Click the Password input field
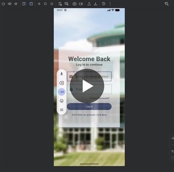The height and width of the screenshot is (172, 174). [89, 89]
